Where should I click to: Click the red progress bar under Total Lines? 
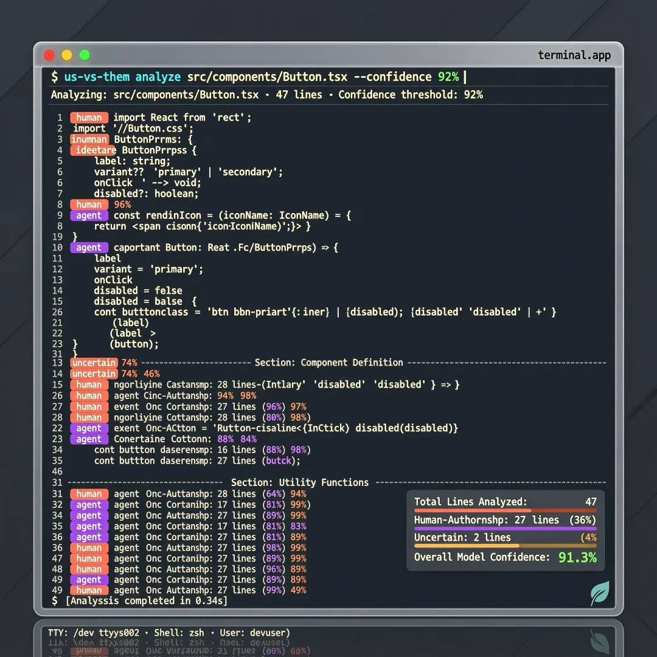pyautogui.click(x=506, y=510)
